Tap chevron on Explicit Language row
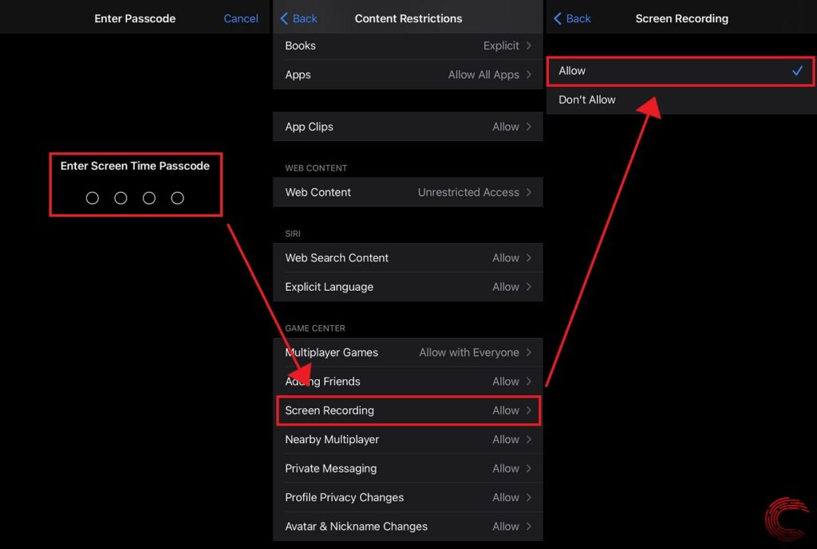 pos(529,287)
